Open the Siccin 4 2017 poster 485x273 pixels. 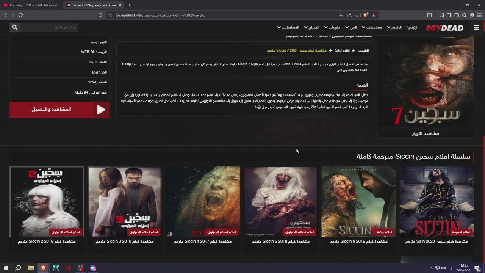(203, 202)
